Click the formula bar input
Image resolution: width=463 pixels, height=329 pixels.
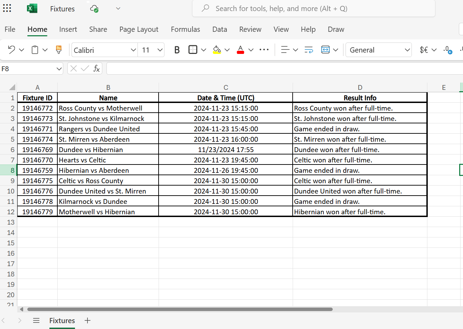tap(285, 69)
